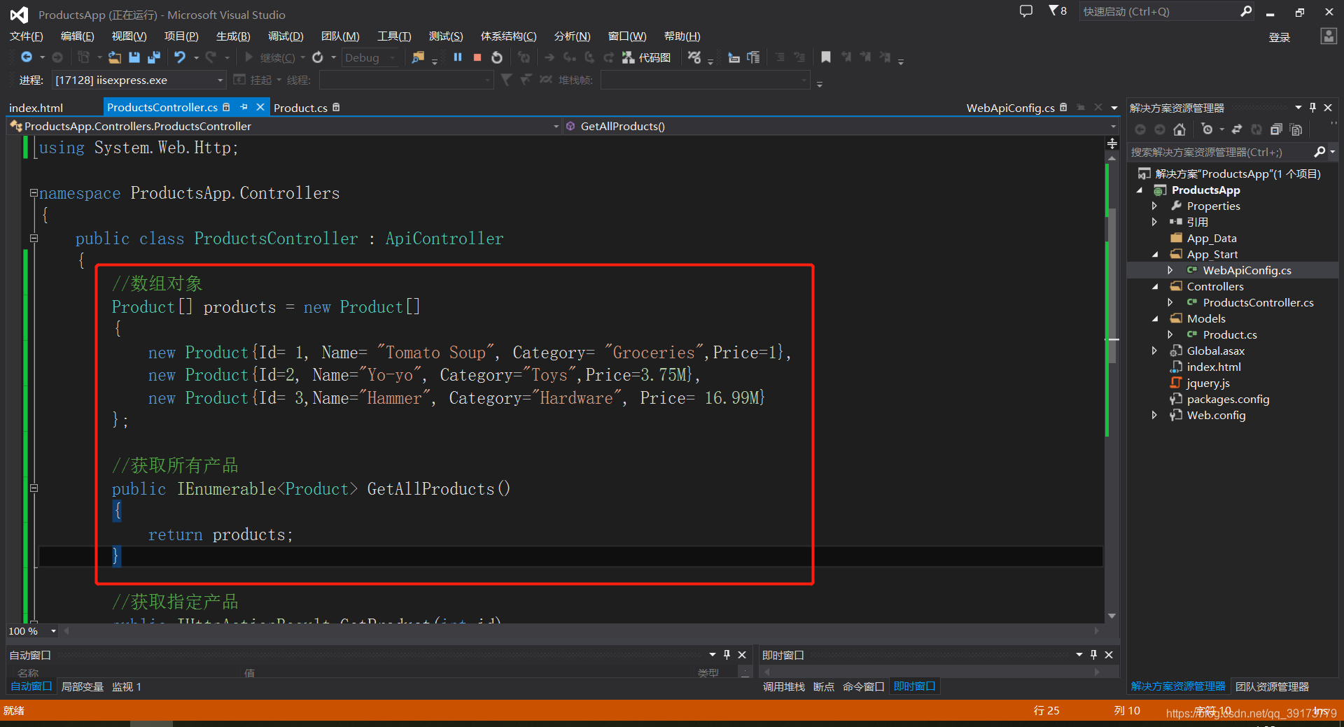This screenshot has width=1344, height=727.
Task: Click the split editor icon above scrollbar
Action: click(x=1112, y=143)
